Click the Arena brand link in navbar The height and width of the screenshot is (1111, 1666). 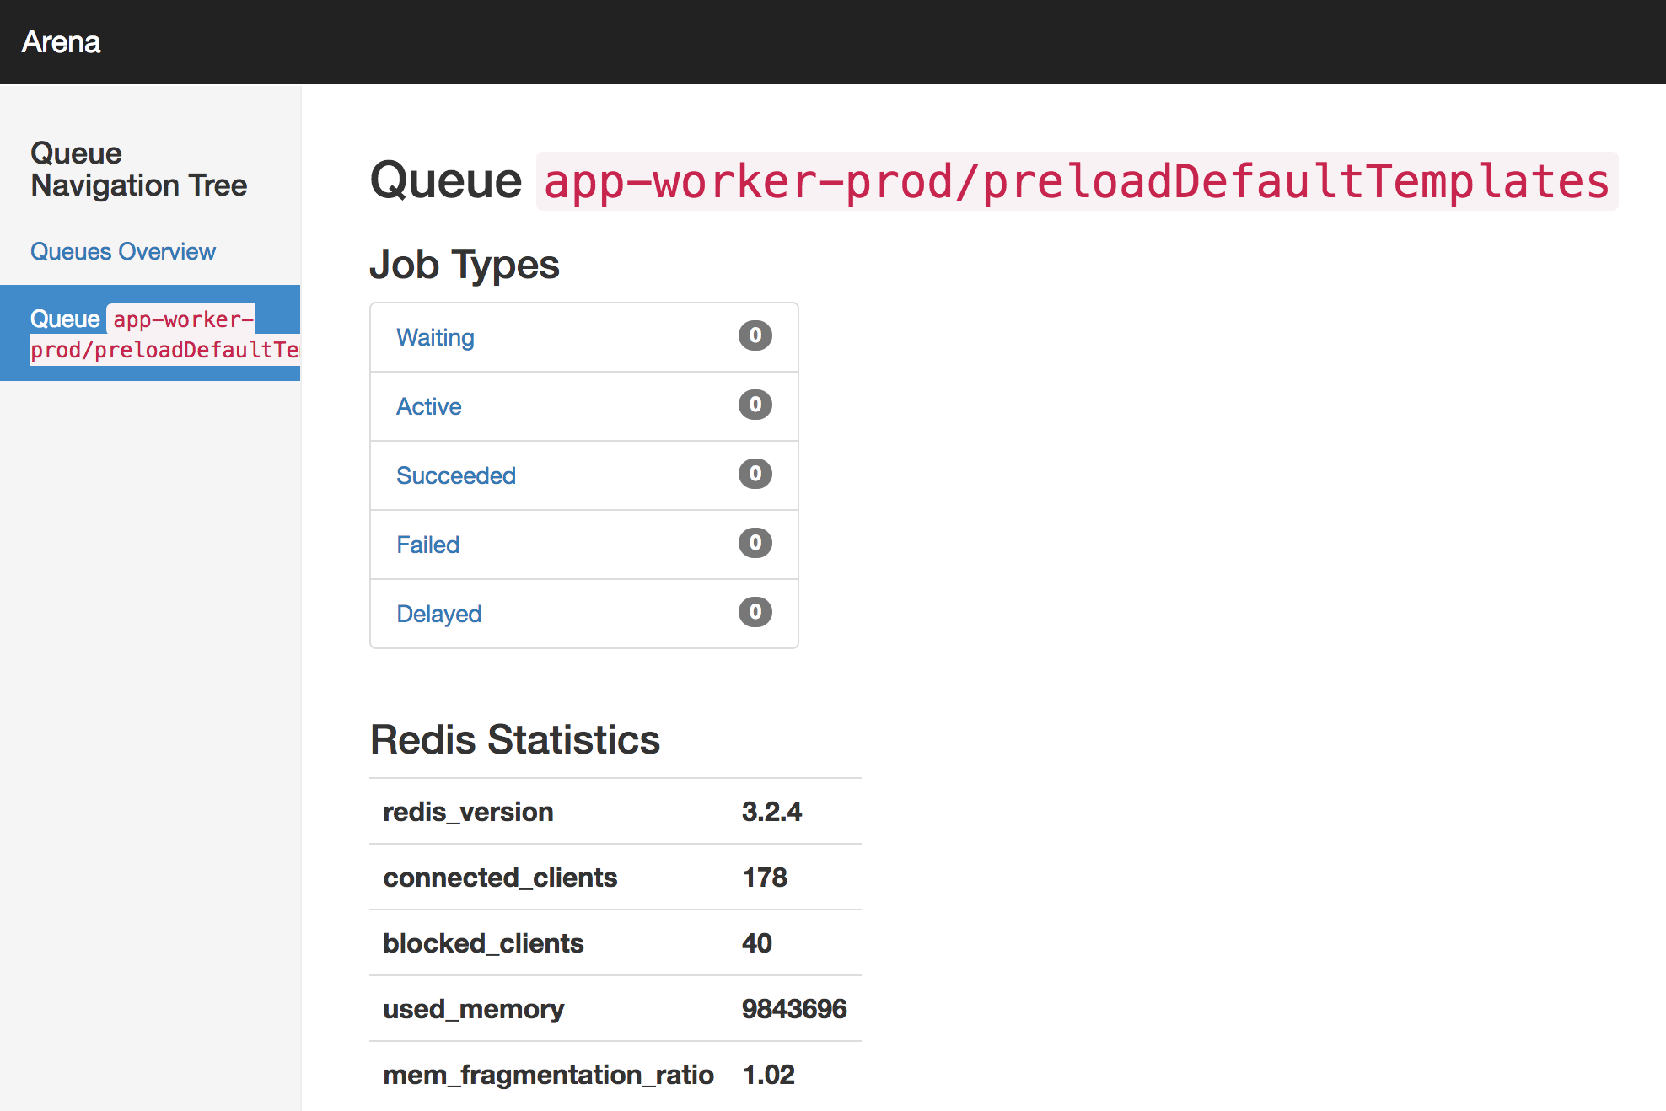click(x=61, y=42)
